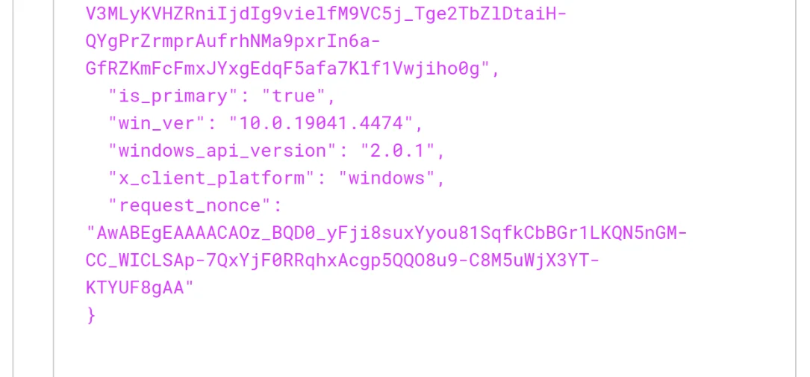Click the LKQN5nGM- segment ending the first nonce line

tap(638, 234)
